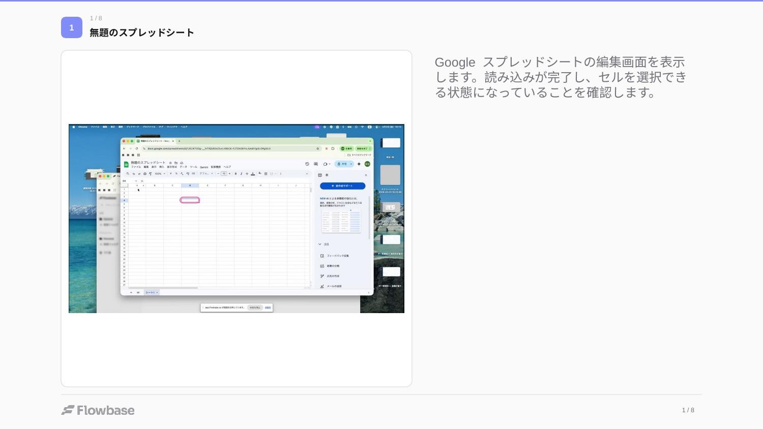
Task: Open the all sheets list icon
Action: point(138,292)
